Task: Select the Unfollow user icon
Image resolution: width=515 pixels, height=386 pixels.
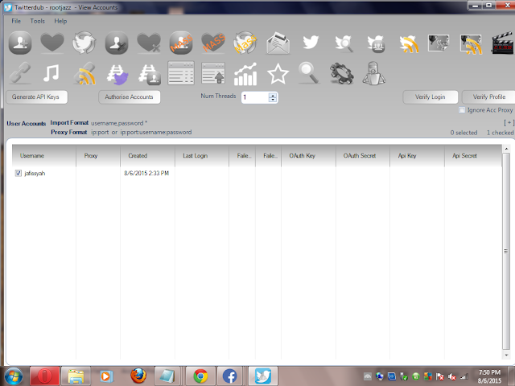Action: [116, 43]
